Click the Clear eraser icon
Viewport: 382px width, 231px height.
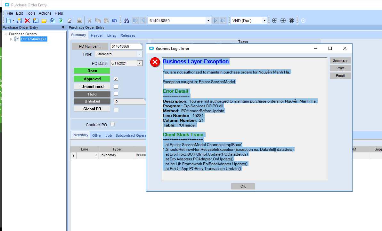coord(69,21)
